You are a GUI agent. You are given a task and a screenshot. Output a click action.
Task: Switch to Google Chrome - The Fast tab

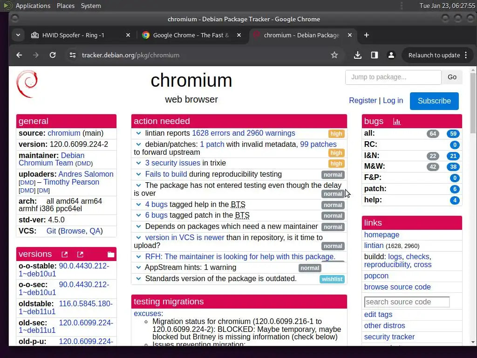[191, 35]
